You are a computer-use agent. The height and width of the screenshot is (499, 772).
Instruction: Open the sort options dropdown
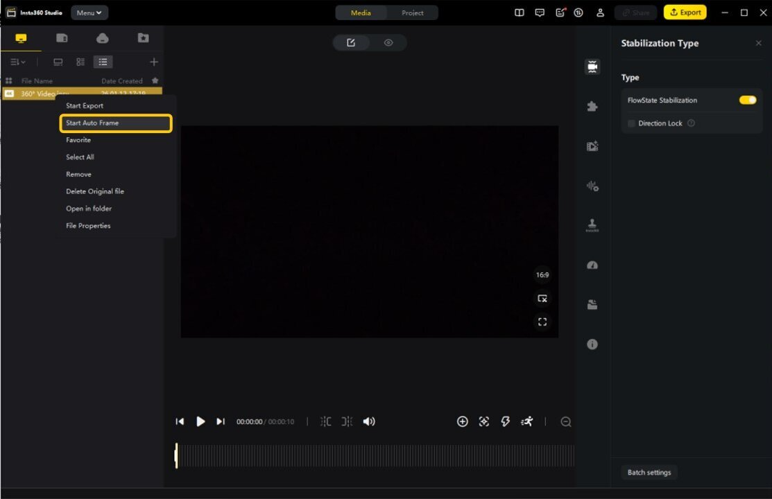coord(18,62)
